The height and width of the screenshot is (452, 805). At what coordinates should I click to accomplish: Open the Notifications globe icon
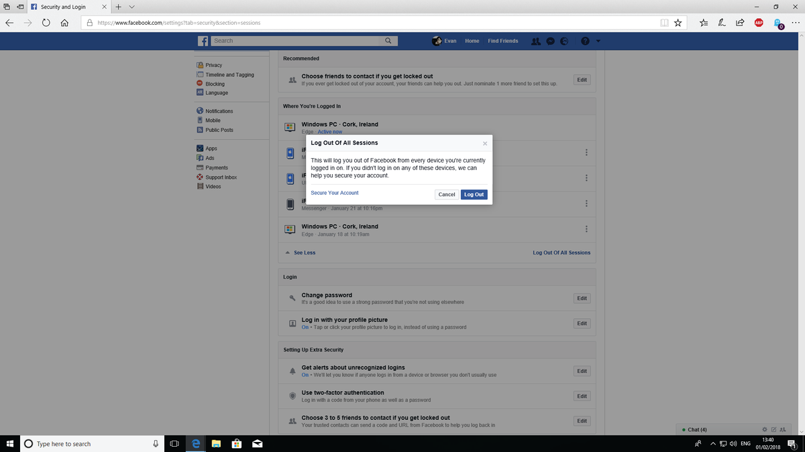[x=564, y=41]
